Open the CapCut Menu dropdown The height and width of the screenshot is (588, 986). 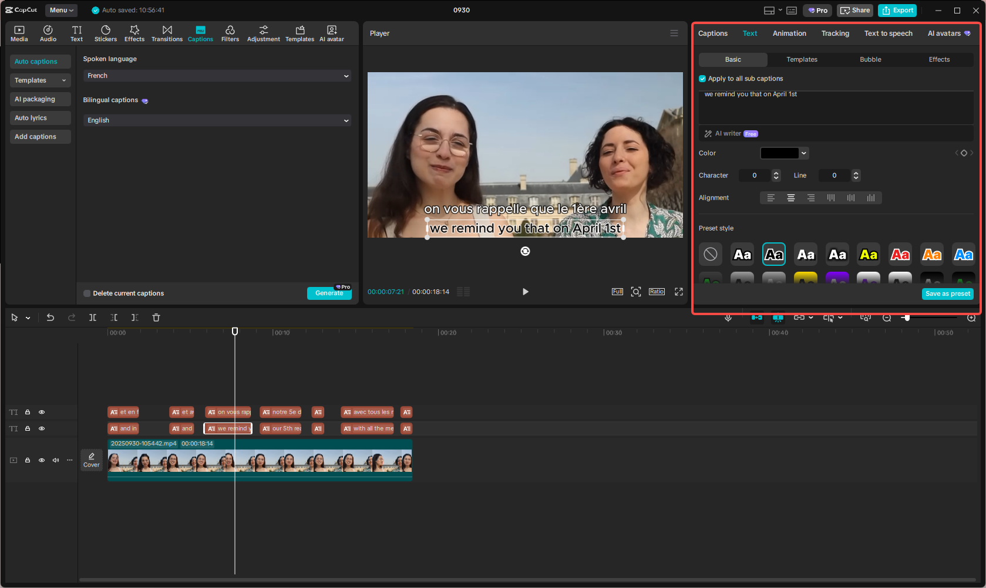(x=62, y=10)
